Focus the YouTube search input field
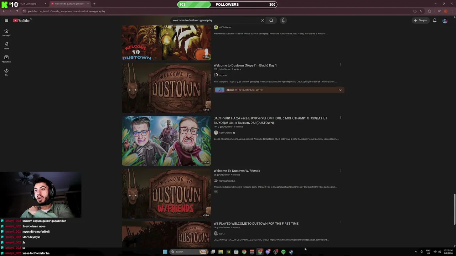 coord(216,20)
